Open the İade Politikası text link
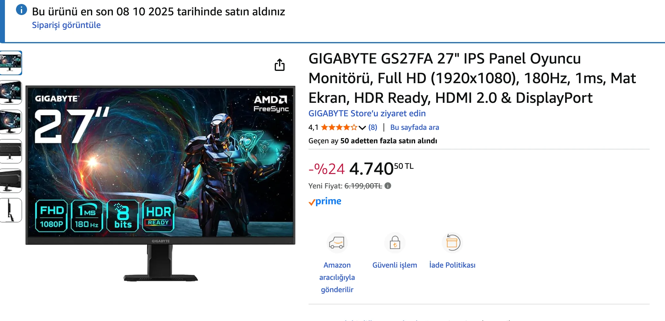 tap(452, 265)
